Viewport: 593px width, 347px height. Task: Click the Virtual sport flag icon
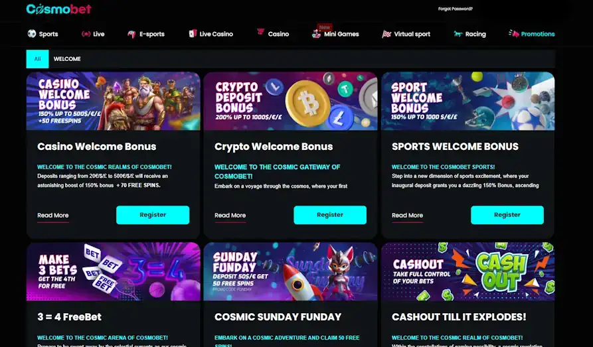pos(386,34)
